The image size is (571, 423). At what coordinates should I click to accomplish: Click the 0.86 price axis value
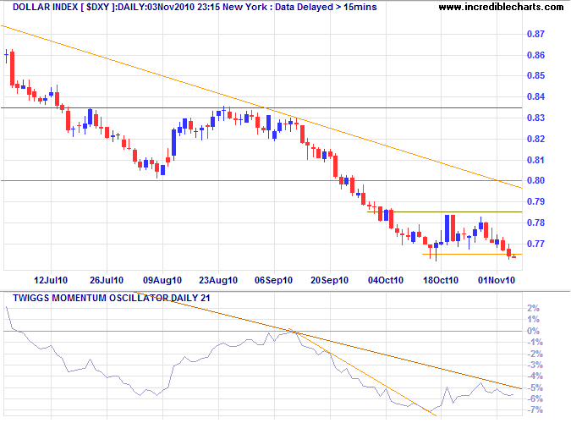click(535, 55)
